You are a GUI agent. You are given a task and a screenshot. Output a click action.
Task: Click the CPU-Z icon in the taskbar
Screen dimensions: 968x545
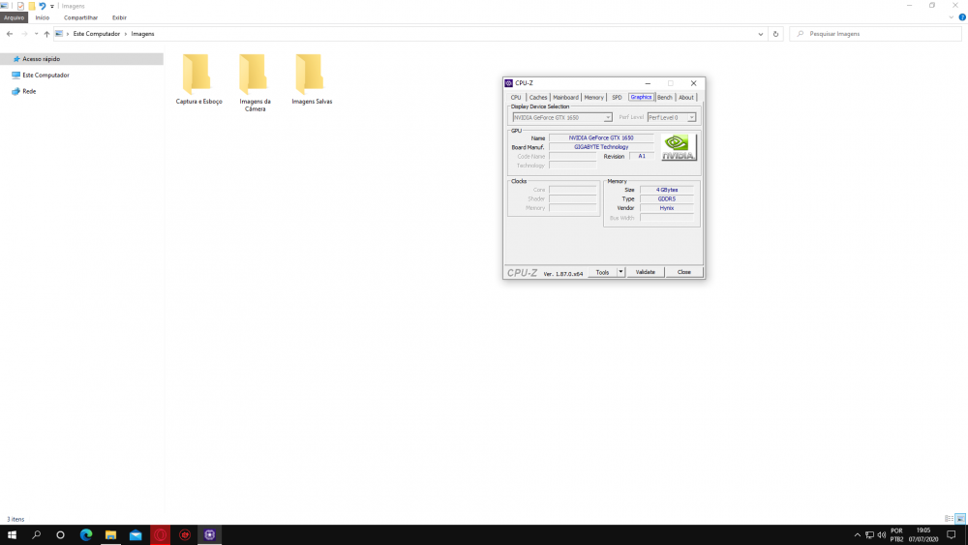pyautogui.click(x=209, y=534)
